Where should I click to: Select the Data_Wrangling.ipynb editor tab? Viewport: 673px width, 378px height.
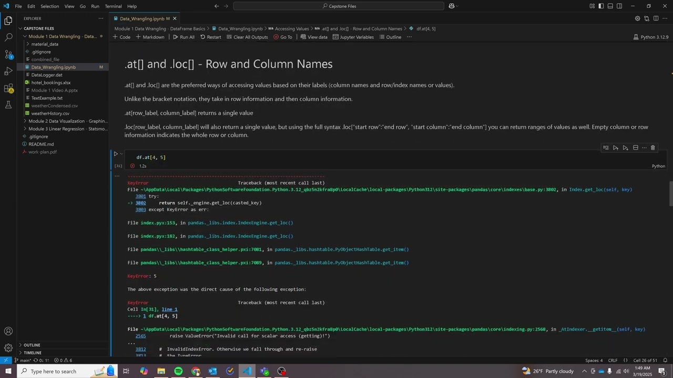point(142,18)
